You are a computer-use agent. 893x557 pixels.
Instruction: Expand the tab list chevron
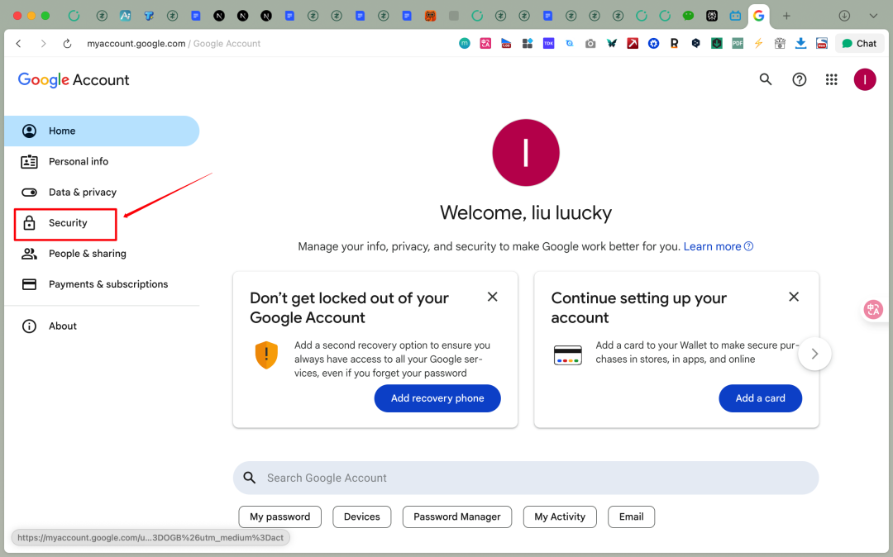click(x=873, y=16)
